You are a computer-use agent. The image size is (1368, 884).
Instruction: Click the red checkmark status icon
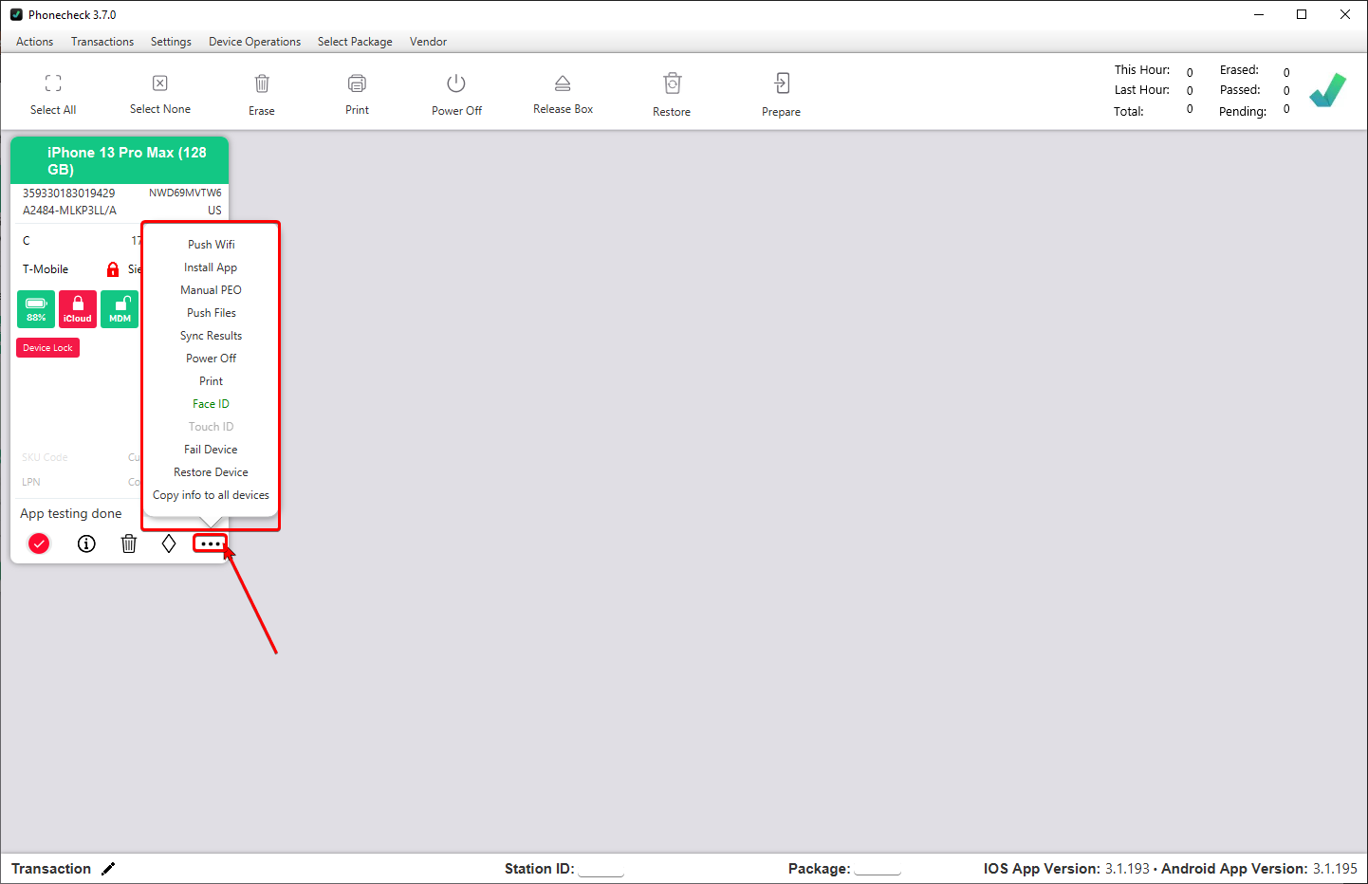click(39, 543)
